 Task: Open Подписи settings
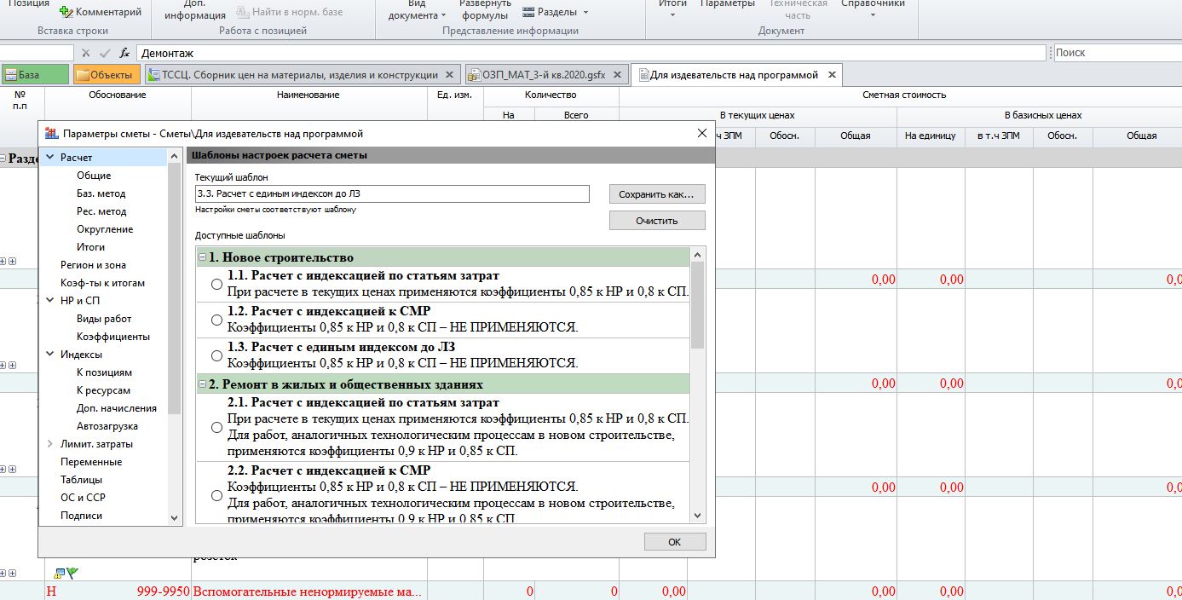[81, 516]
